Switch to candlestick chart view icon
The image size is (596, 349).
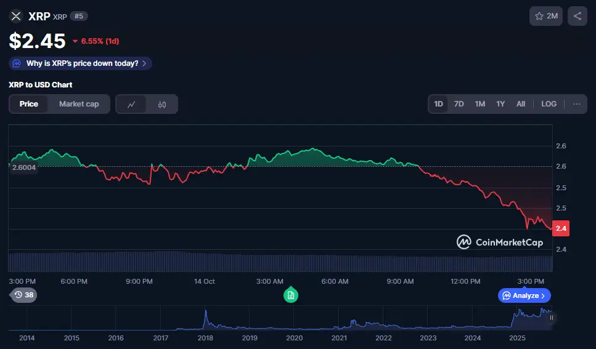(x=162, y=105)
